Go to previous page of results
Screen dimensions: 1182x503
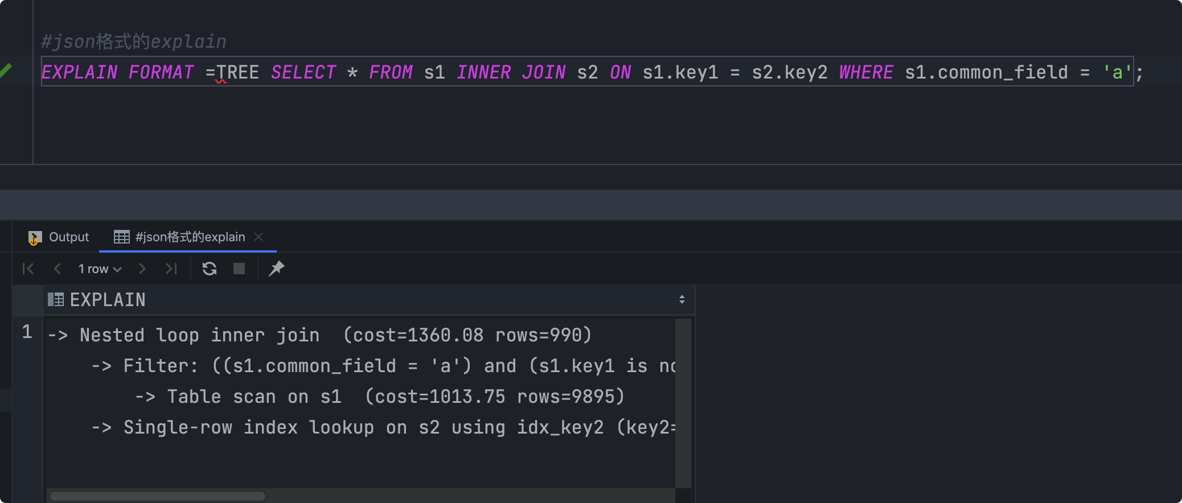point(57,269)
